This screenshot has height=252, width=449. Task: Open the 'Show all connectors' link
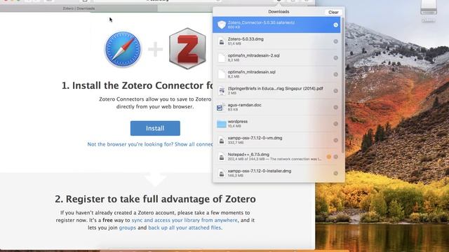[194, 144]
